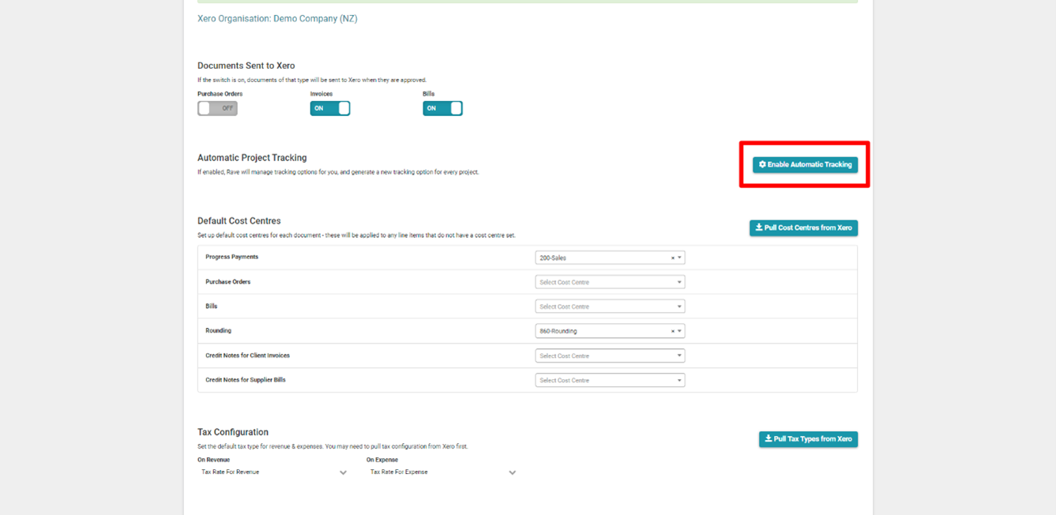The image size is (1056, 515).
Task: Click the gear icon on Enable Automatic Tracking
Action: 761,164
